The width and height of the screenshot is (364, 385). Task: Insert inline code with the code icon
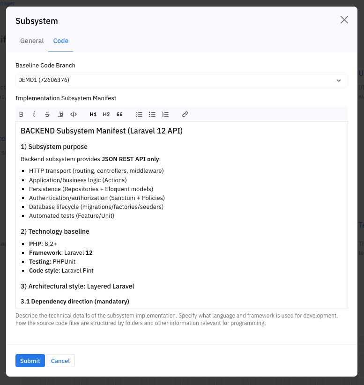pyautogui.click(x=74, y=114)
